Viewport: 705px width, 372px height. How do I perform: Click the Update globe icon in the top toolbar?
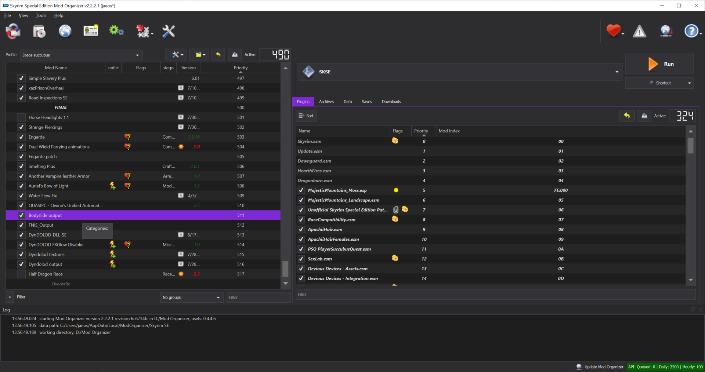click(x=666, y=31)
